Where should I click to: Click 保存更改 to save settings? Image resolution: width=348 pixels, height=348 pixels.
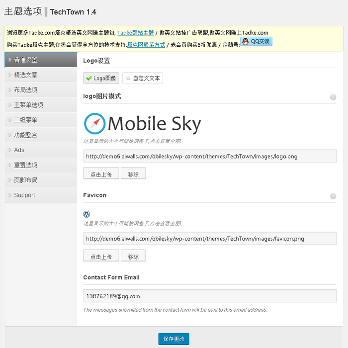pyautogui.click(x=174, y=339)
